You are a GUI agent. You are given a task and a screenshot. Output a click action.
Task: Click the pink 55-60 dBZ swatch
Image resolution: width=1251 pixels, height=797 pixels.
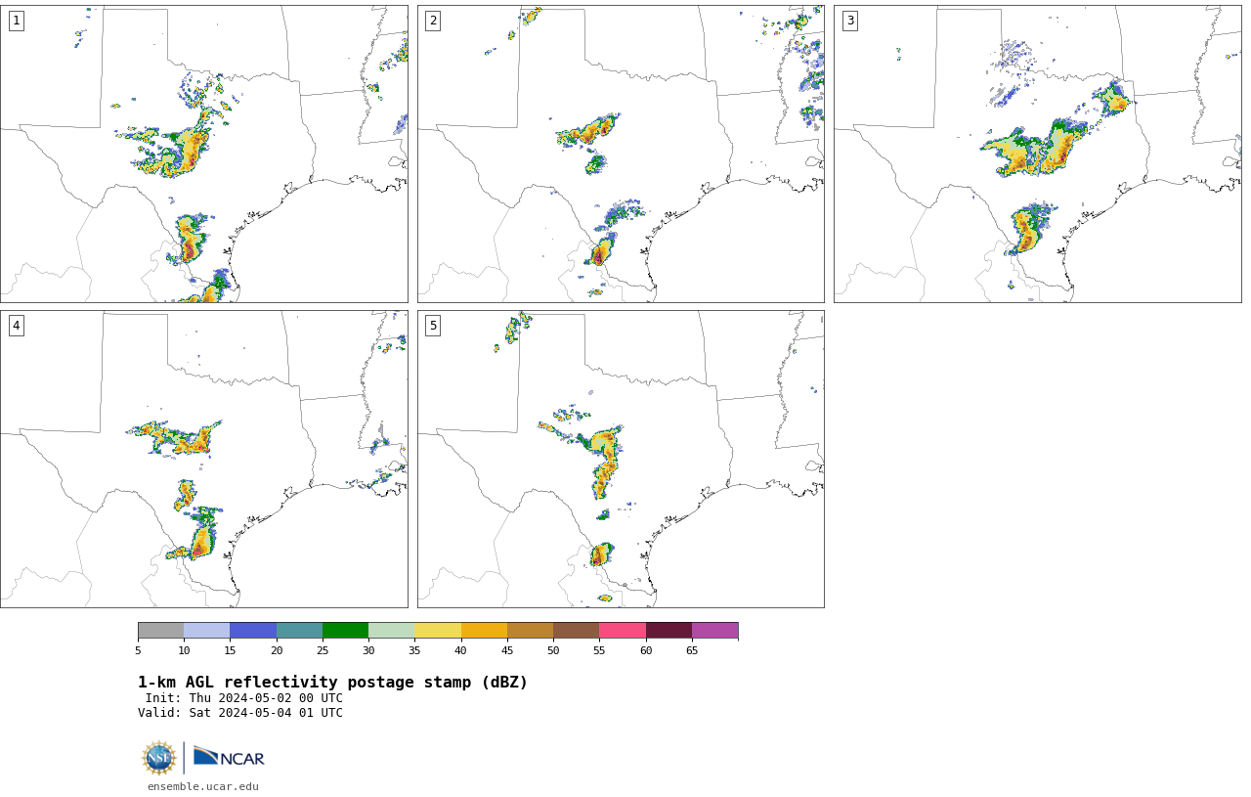tap(623, 630)
